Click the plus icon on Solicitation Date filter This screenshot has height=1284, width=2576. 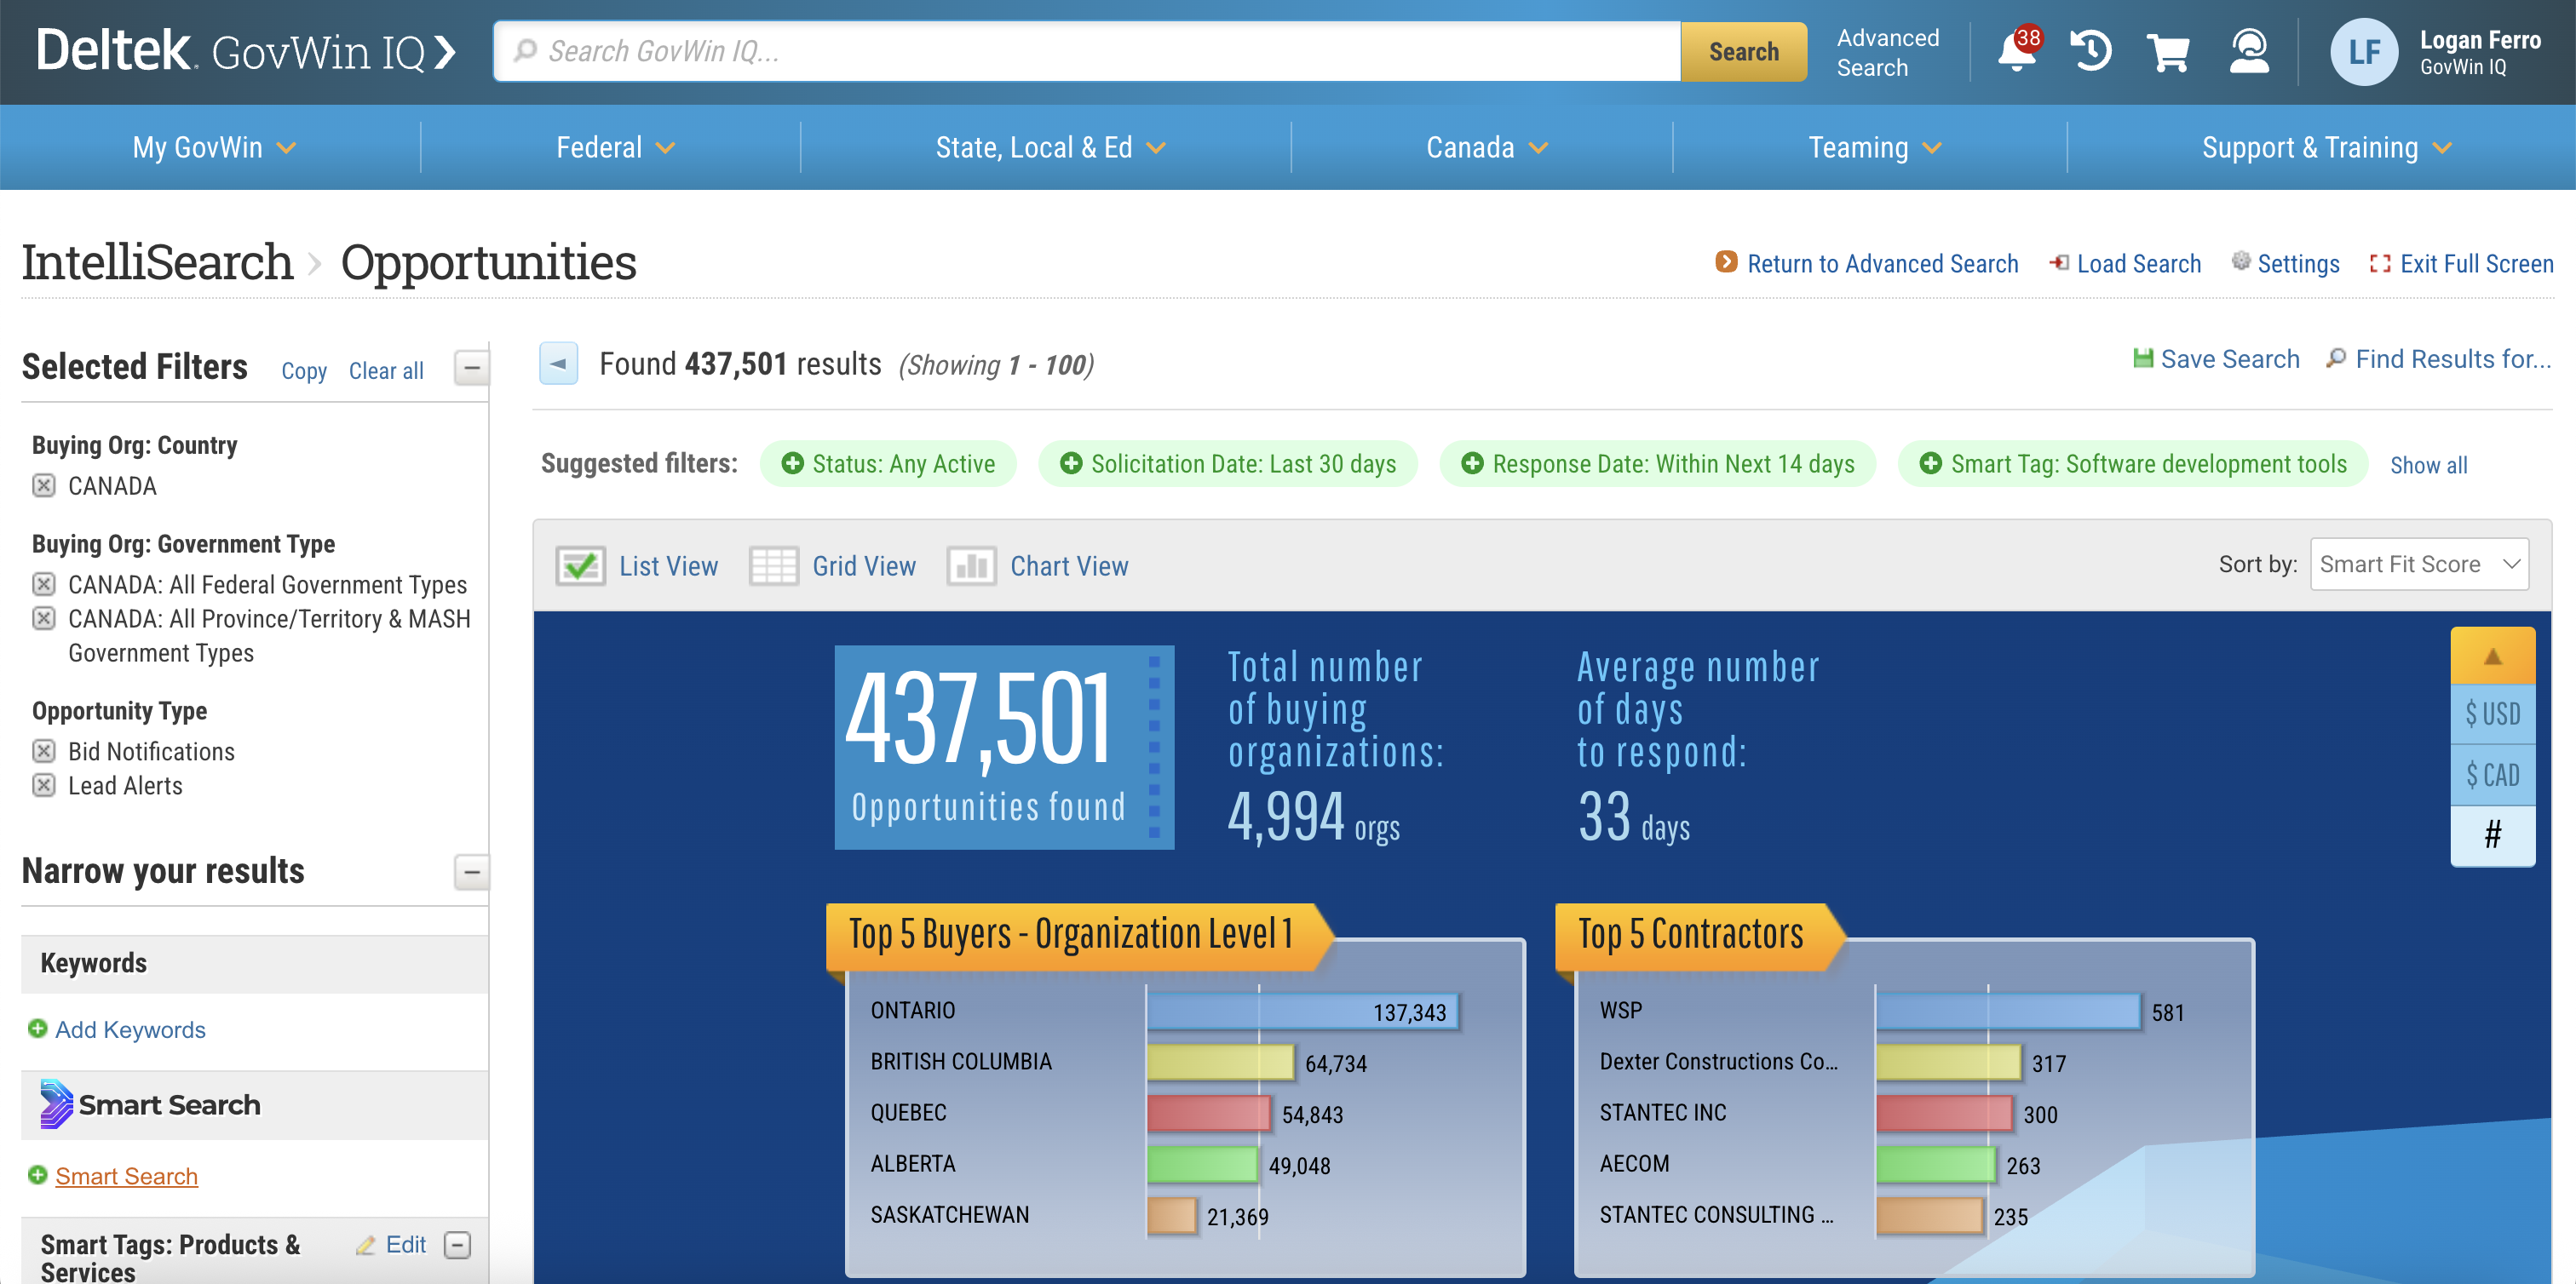[x=1071, y=464]
